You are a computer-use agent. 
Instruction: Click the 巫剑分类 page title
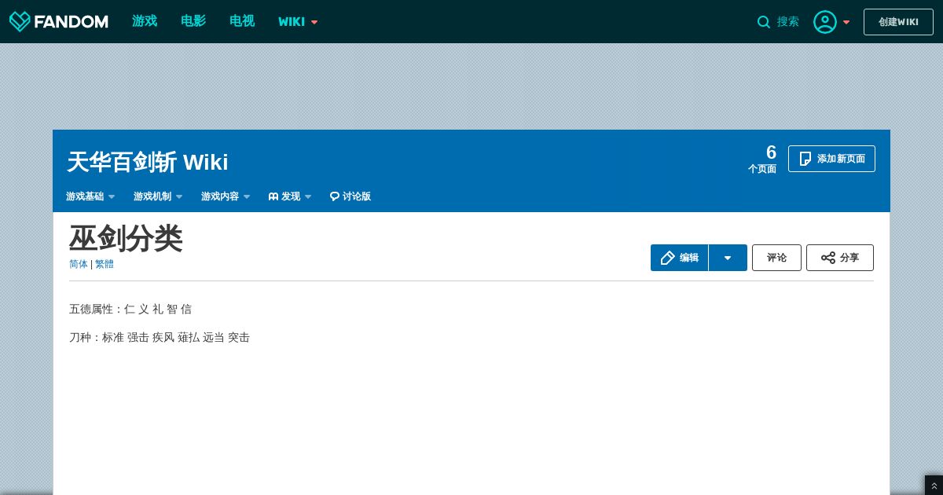point(126,238)
